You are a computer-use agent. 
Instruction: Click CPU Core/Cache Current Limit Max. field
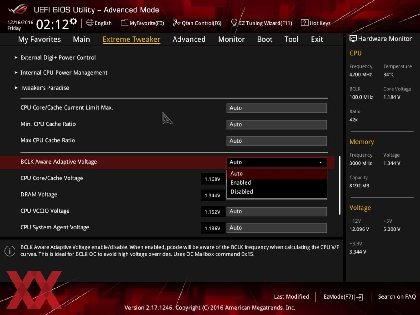click(x=277, y=108)
